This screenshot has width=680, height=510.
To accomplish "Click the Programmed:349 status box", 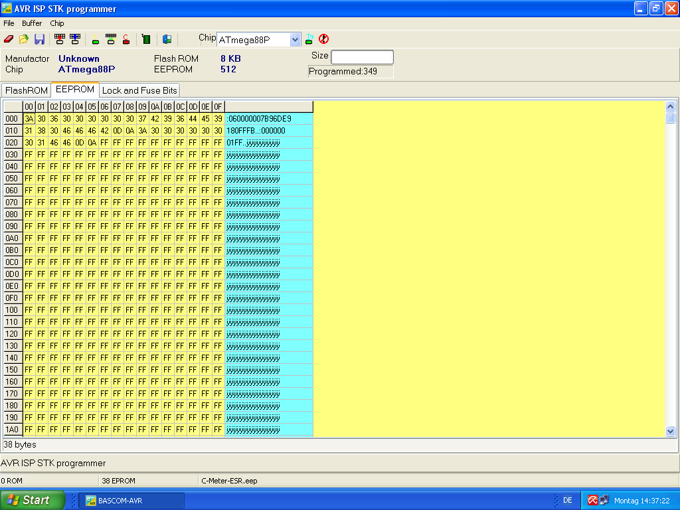I will tap(351, 72).
